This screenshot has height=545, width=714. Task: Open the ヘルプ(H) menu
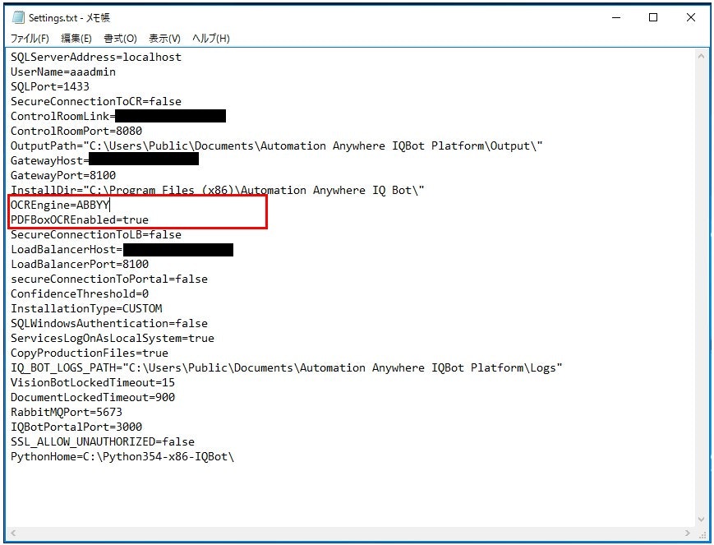[211, 39]
